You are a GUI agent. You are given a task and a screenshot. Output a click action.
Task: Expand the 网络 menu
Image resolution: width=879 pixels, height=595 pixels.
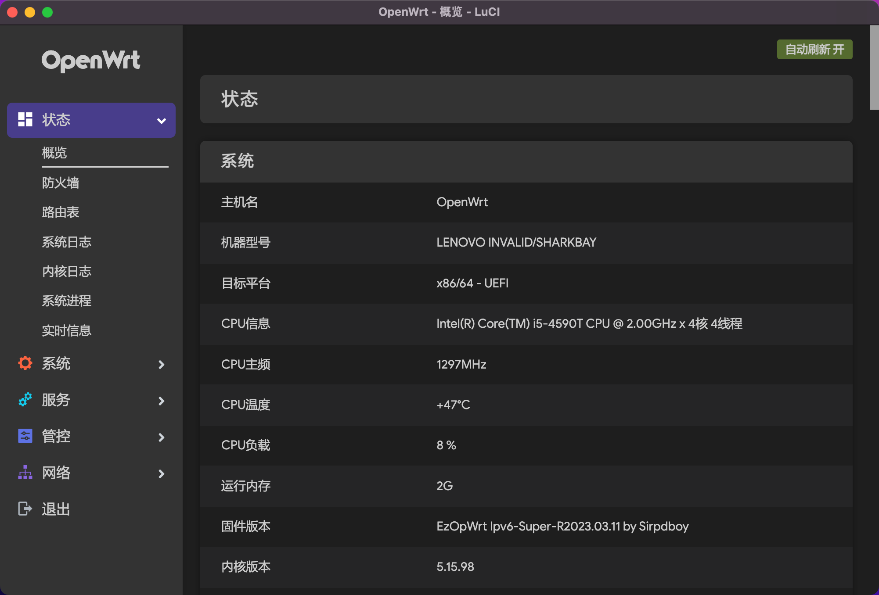point(161,474)
